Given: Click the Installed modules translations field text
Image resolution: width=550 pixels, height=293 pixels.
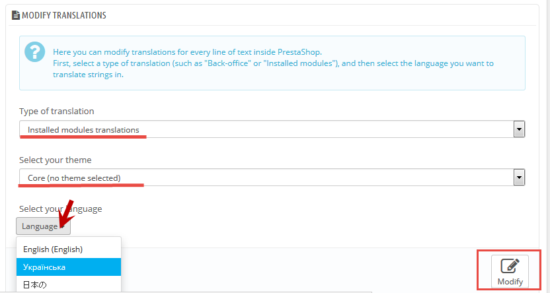Looking at the screenshot, I should 83,130.
